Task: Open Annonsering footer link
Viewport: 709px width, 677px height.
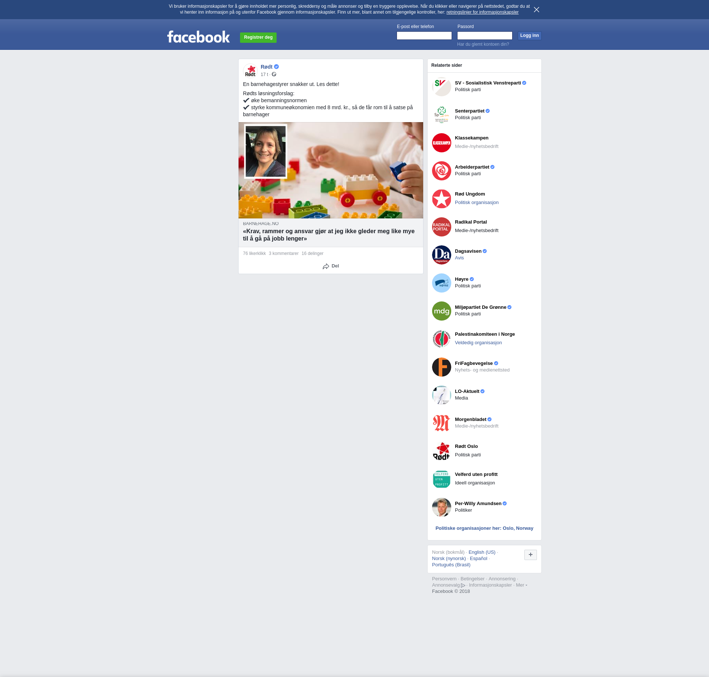Action: [502, 579]
